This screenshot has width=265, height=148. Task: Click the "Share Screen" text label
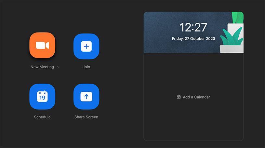(86, 117)
